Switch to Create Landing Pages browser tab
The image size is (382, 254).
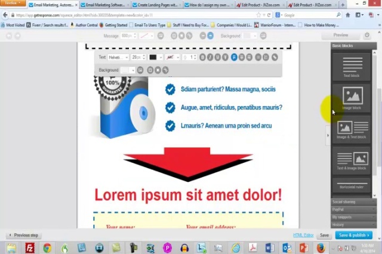tap(158, 5)
